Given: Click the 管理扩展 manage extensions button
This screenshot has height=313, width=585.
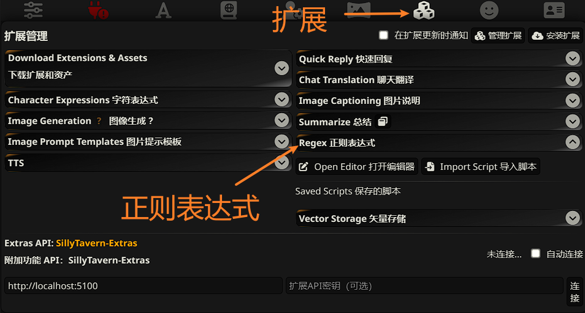Looking at the screenshot, I should 498,35.
